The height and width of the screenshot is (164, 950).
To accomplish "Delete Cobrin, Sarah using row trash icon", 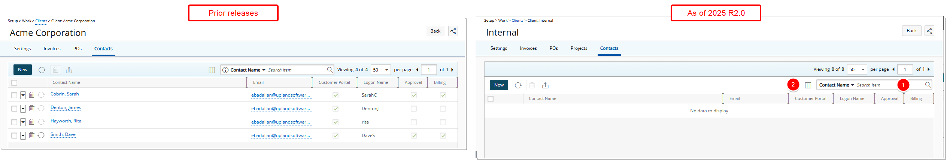I will pyautogui.click(x=32, y=95).
